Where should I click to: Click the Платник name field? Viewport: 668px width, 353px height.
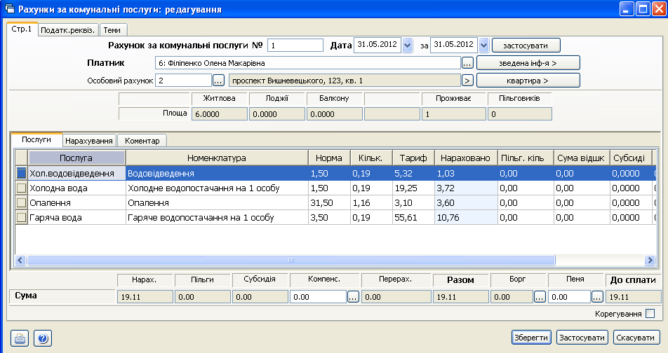[307, 63]
